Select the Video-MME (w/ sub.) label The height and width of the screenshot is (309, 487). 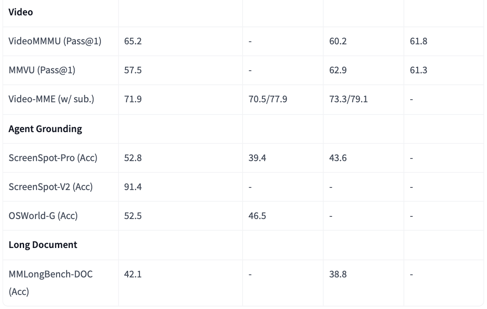[x=51, y=99]
